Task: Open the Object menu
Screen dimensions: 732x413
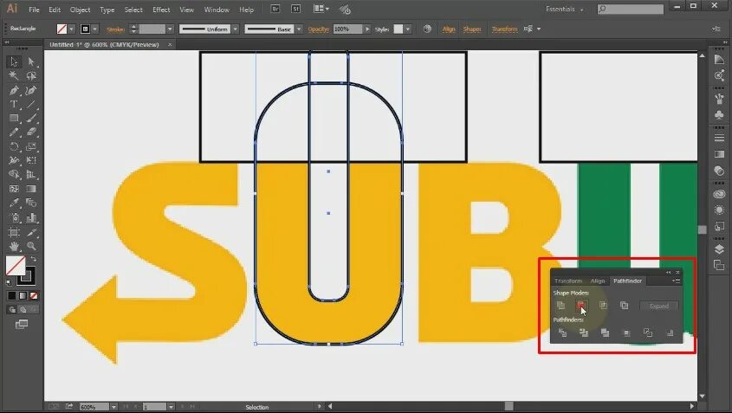Action: coord(80,10)
